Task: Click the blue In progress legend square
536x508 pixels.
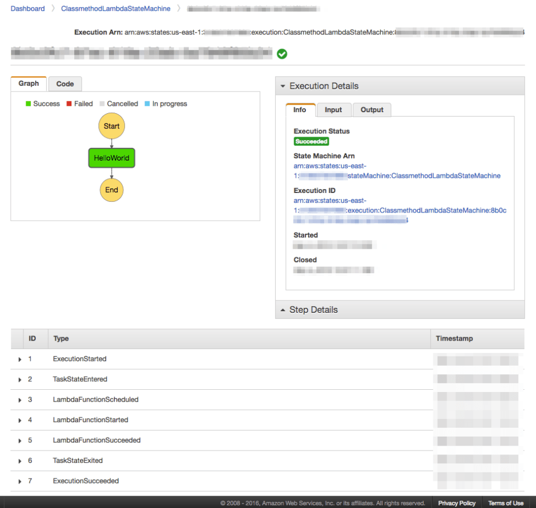Action: coord(146,104)
